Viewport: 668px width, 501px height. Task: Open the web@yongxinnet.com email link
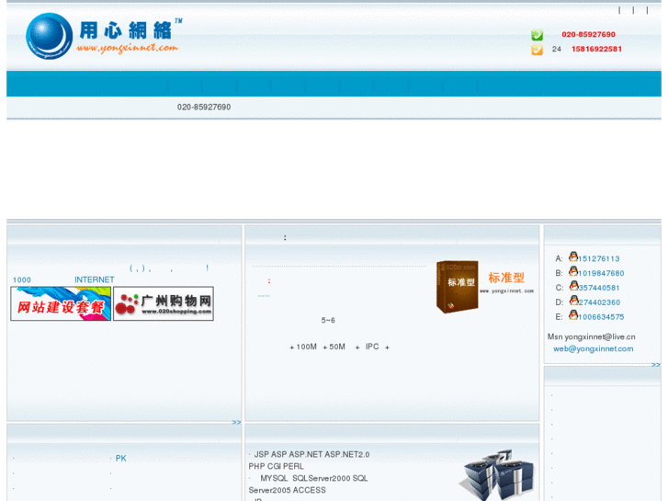click(593, 348)
